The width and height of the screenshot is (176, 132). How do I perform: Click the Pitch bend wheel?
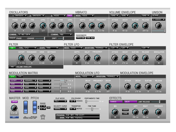[35, 107]
